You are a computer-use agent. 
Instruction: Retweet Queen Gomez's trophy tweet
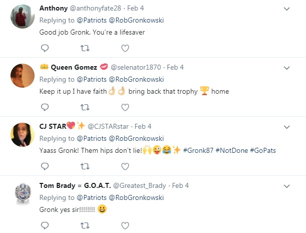[85, 107]
